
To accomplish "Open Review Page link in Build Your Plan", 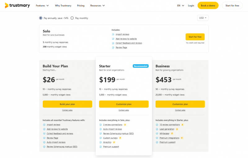I will point(52,138).
